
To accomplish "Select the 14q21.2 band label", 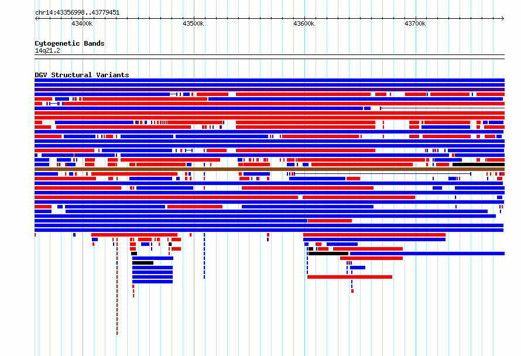I will click(x=47, y=50).
